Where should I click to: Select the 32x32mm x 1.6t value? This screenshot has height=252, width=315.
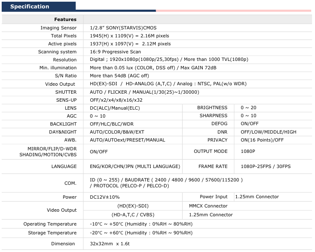click(x=110, y=244)
